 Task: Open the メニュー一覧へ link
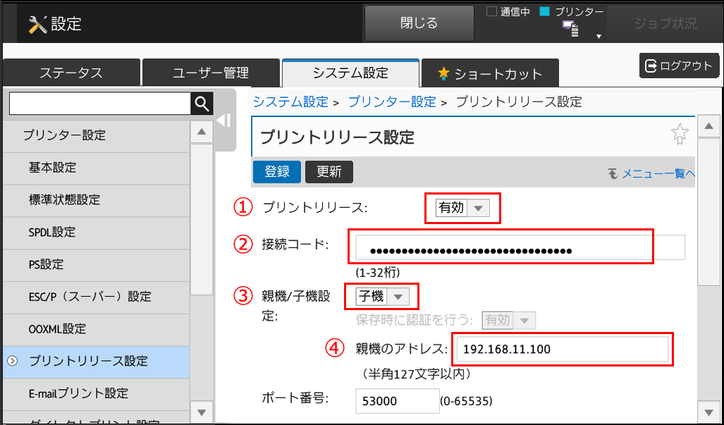(x=658, y=174)
